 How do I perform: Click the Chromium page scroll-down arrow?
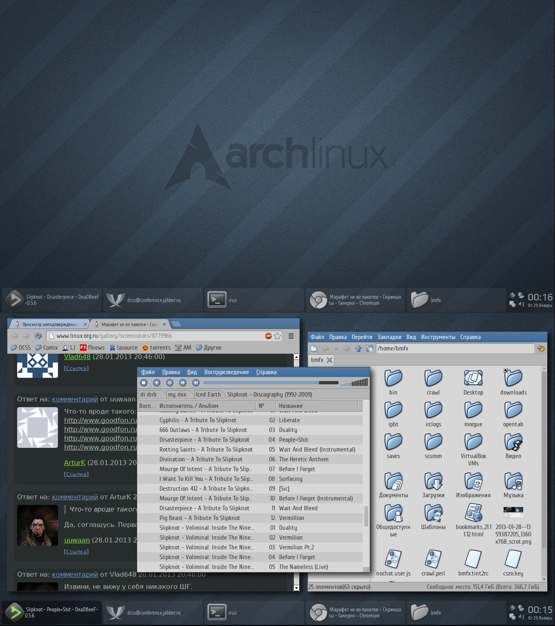coord(296,587)
